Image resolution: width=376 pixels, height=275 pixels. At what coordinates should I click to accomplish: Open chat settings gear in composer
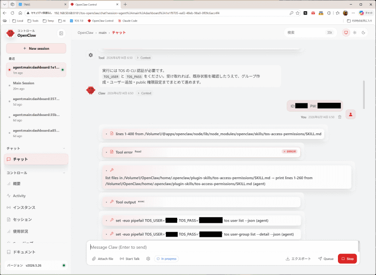(x=148, y=259)
